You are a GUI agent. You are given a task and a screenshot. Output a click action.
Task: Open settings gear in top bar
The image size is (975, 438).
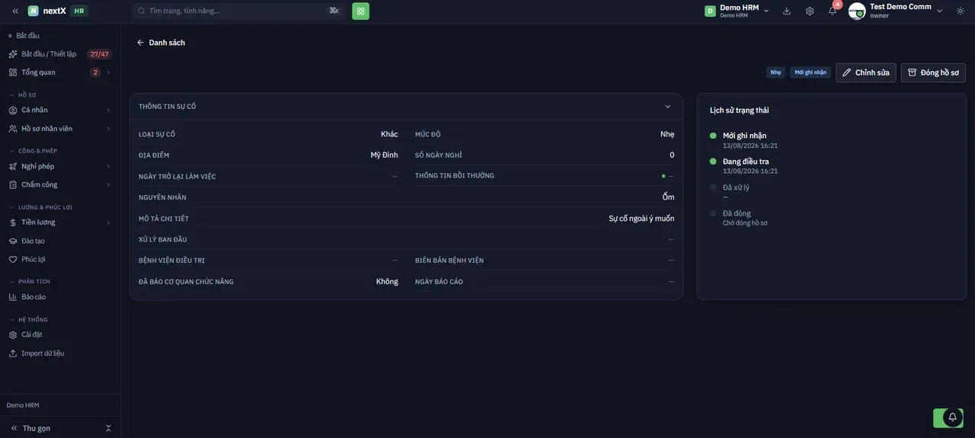810,11
